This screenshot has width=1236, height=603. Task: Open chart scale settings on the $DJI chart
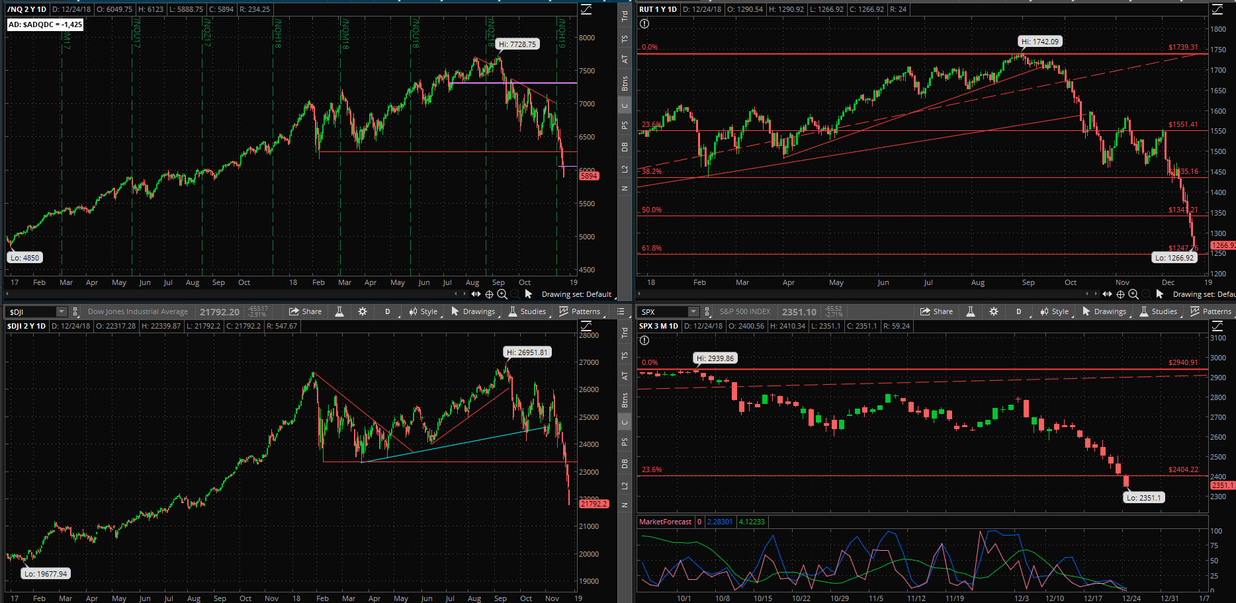click(586, 326)
